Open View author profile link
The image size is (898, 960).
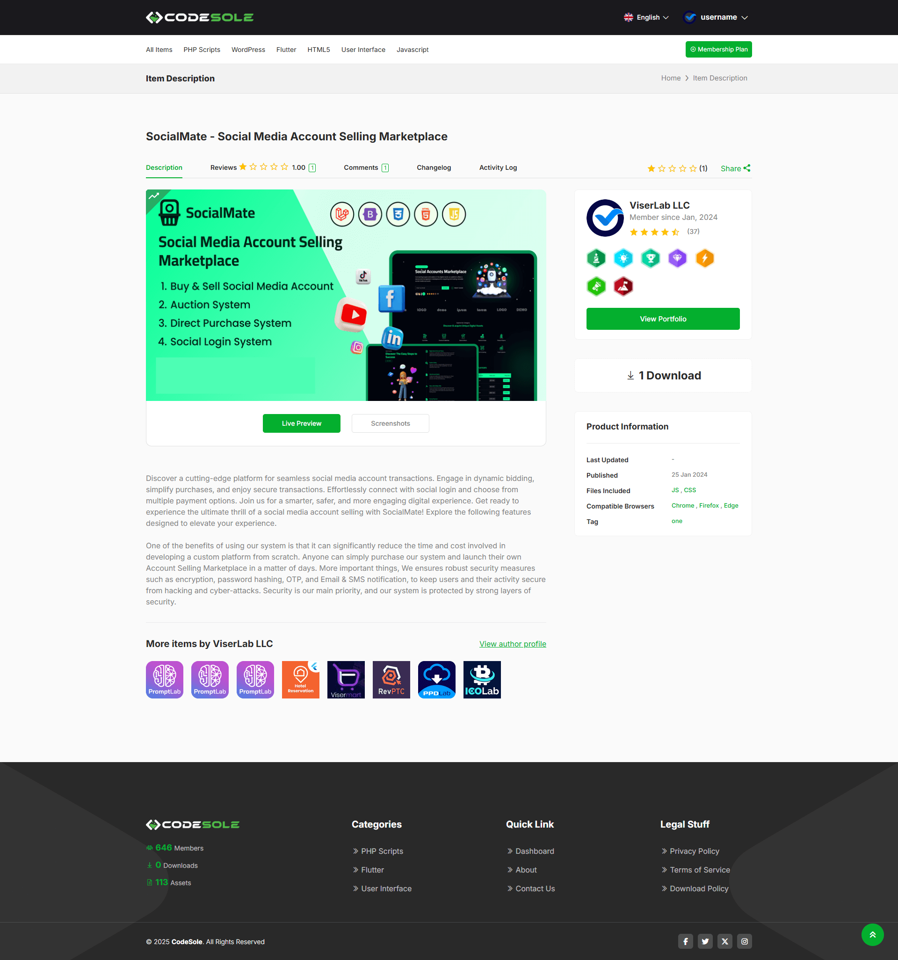512,644
